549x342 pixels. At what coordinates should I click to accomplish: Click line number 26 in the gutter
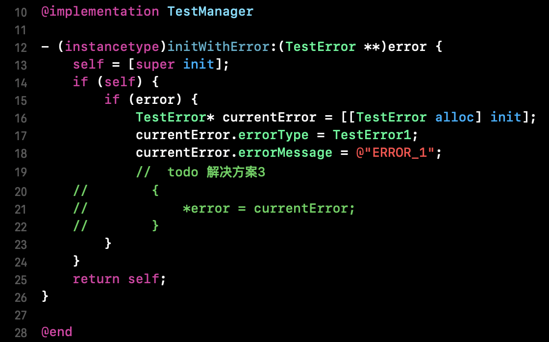click(x=21, y=297)
